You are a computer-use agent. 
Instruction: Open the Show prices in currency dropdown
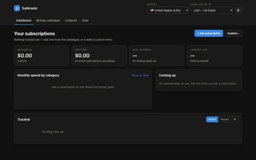[212, 10]
